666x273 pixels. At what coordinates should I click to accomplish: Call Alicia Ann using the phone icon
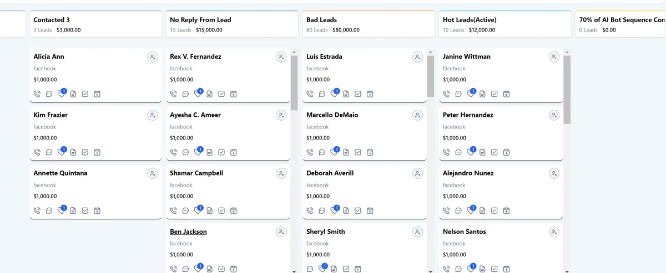click(x=37, y=94)
